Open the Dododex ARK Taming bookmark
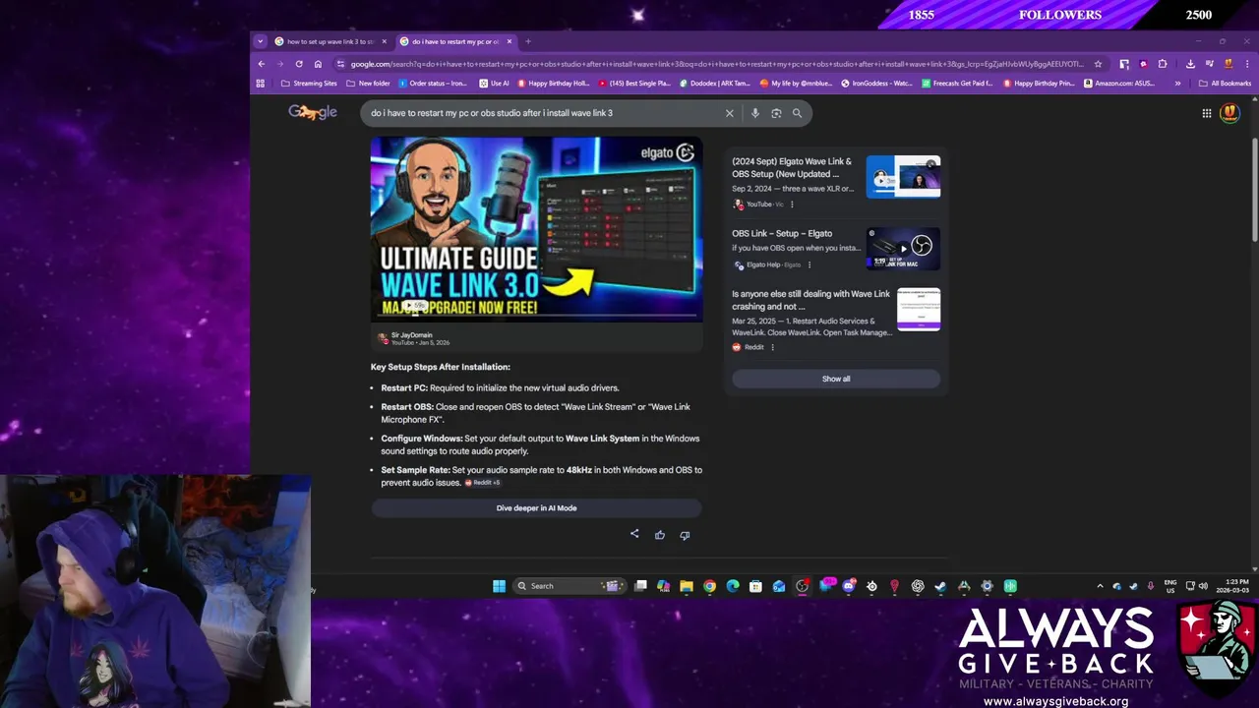Viewport: 1259px width, 708px height. [x=715, y=84]
